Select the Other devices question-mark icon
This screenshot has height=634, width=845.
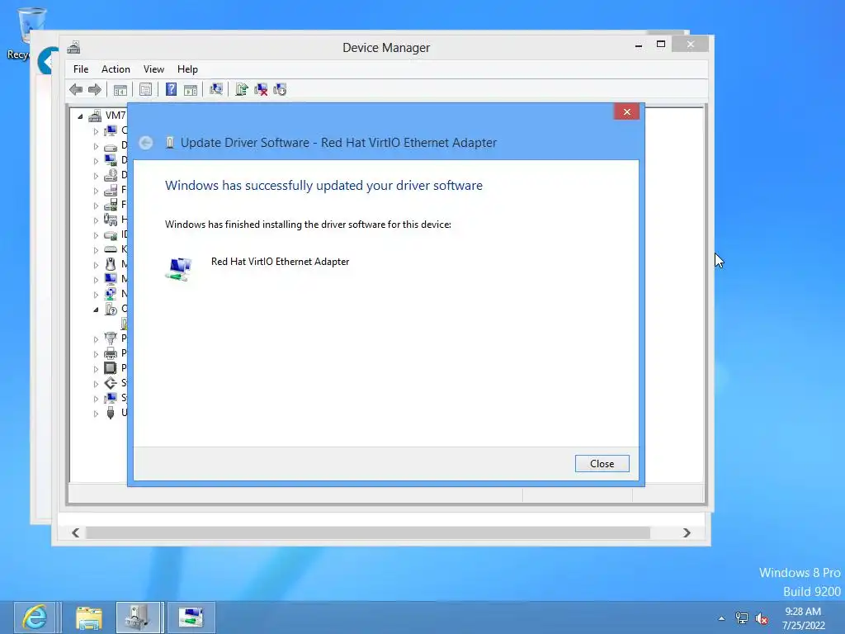pos(111,309)
